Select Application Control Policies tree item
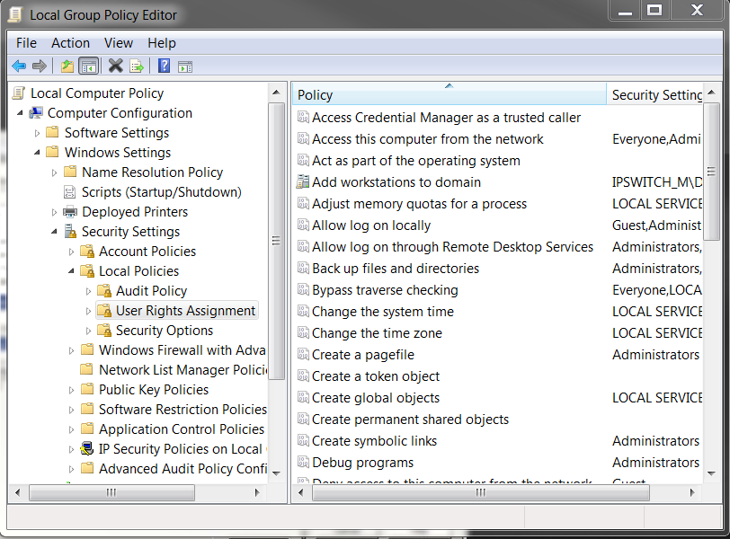The image size is (730, 539). point(182,429)
